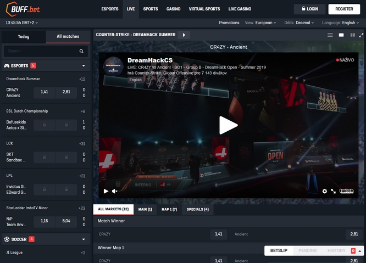Open Live Casino in top navigation

(240, 9)
